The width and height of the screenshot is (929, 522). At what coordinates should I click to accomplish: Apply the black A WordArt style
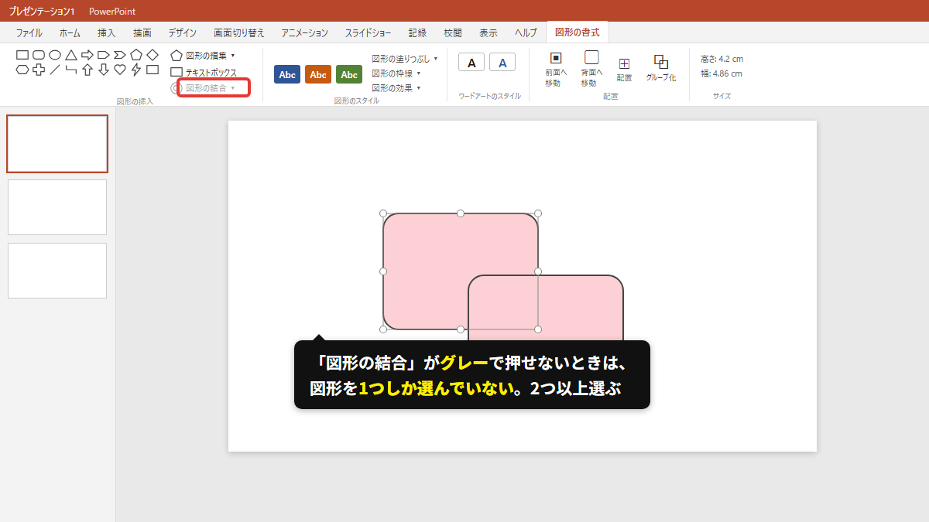(471, 63)
